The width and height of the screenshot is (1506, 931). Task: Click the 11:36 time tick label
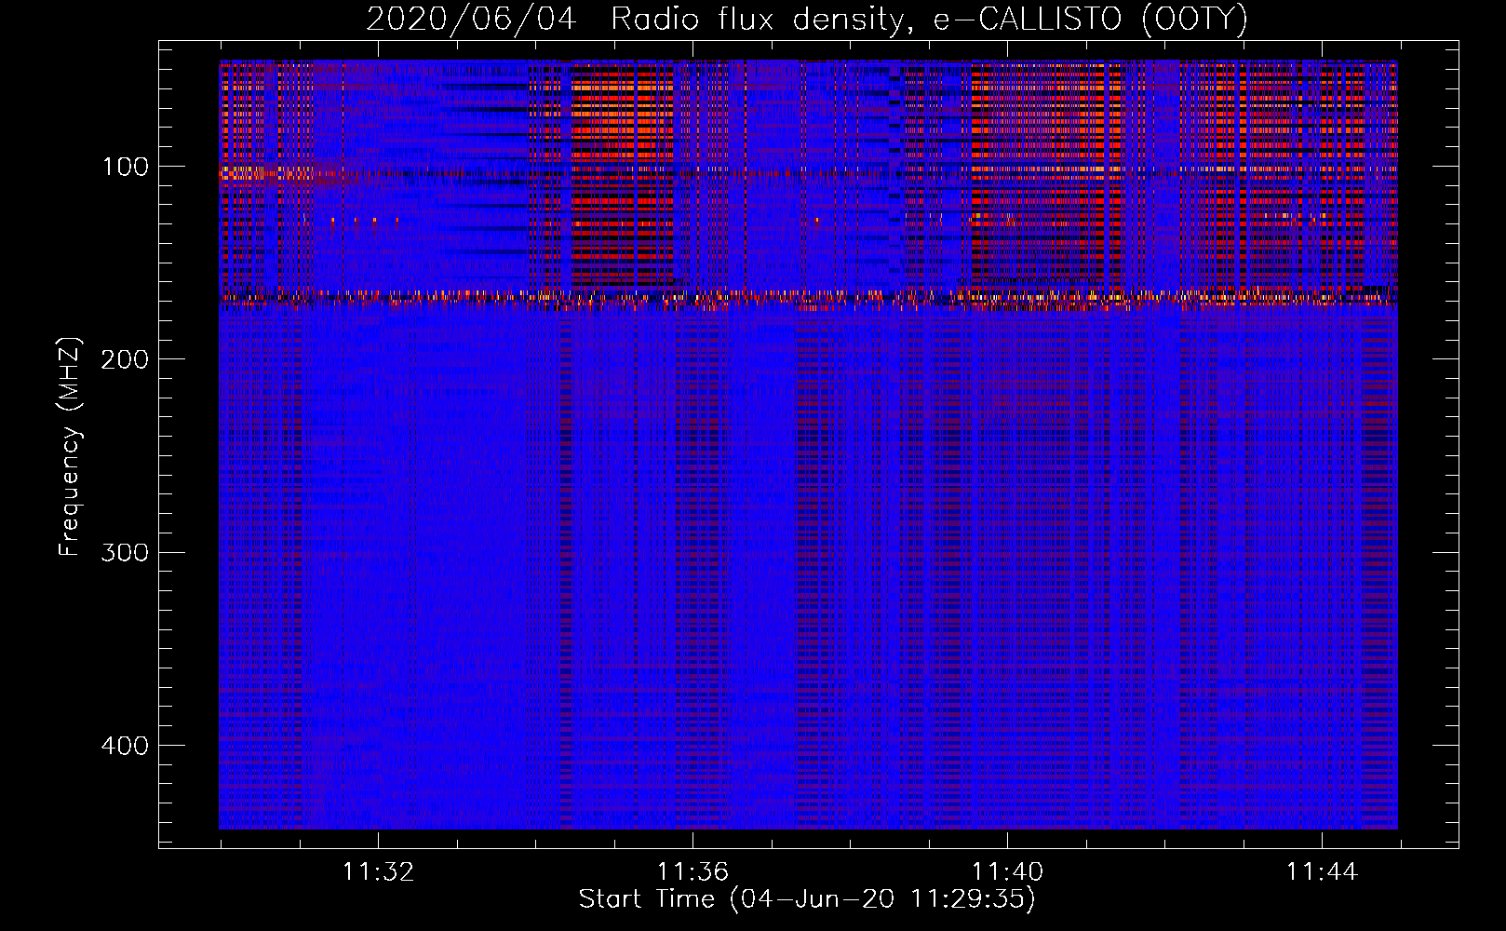coord(692,871)
